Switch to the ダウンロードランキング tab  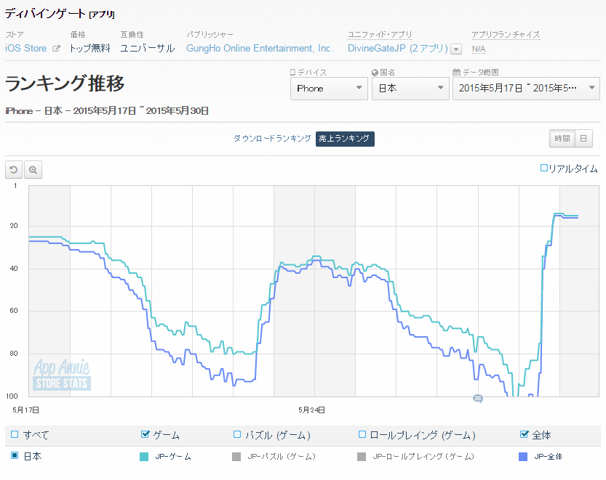point(272,139)
